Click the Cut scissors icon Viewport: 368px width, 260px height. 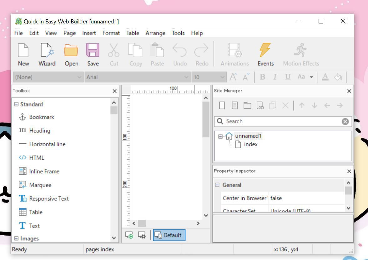coord(114,55)
